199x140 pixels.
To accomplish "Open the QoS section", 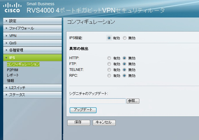I will pos(32,43).
